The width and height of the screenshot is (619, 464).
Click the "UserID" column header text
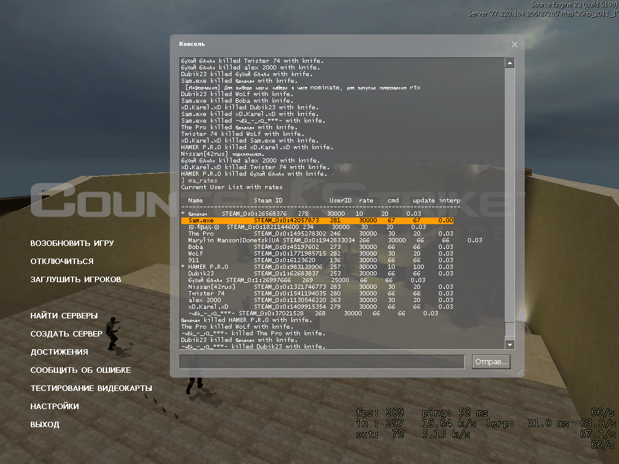(x=340, y=201)
